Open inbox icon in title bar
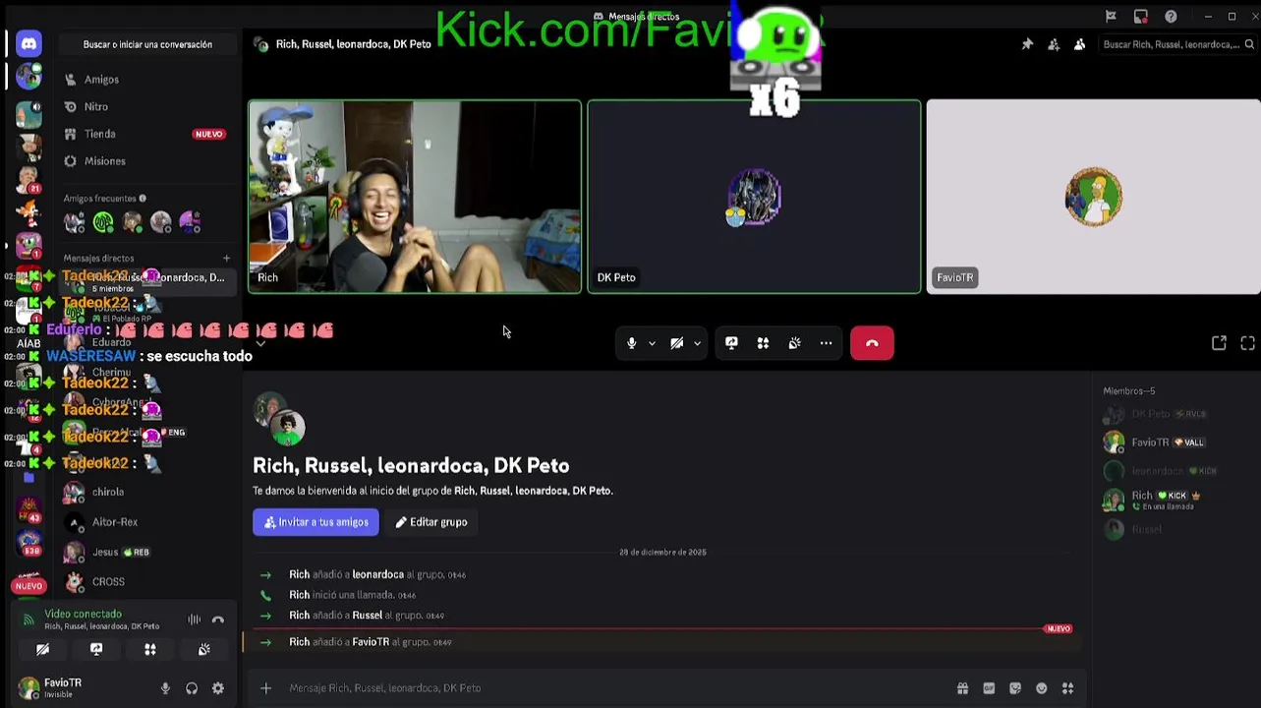 click(1140, 16)
